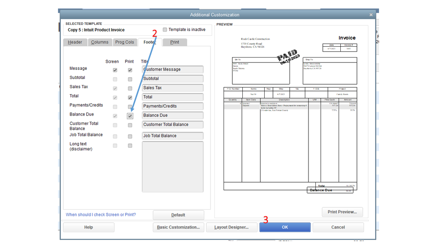Enable Subtotal Print checkbox
The width and height of the screenshot is (437, 245).
pyautogui.click(x=130, y=79)
